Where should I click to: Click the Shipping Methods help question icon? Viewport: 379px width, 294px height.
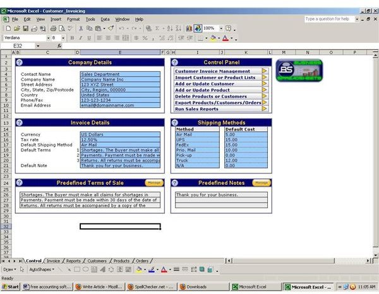pyautogui.click(x=175, y=122)
